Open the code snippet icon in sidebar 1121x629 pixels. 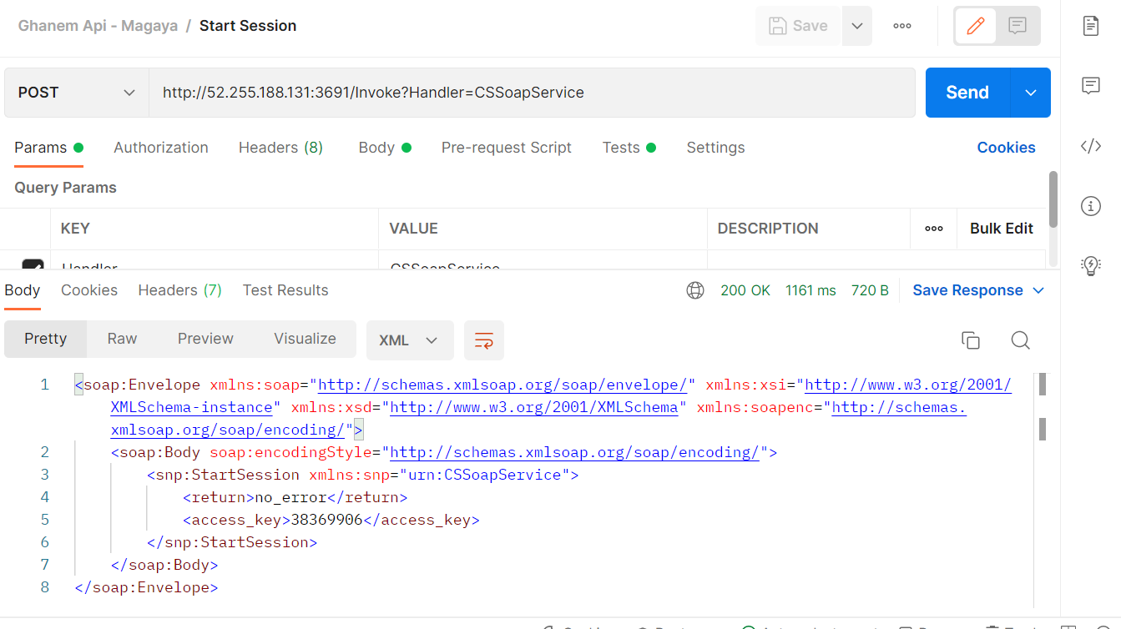[x=1090, y=147]
